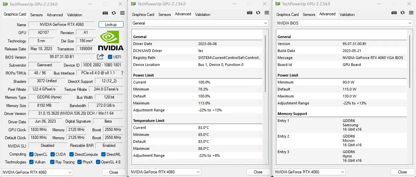Open the General category dropdown
Screen dimensions: 416x177
(x=200, y=23)
